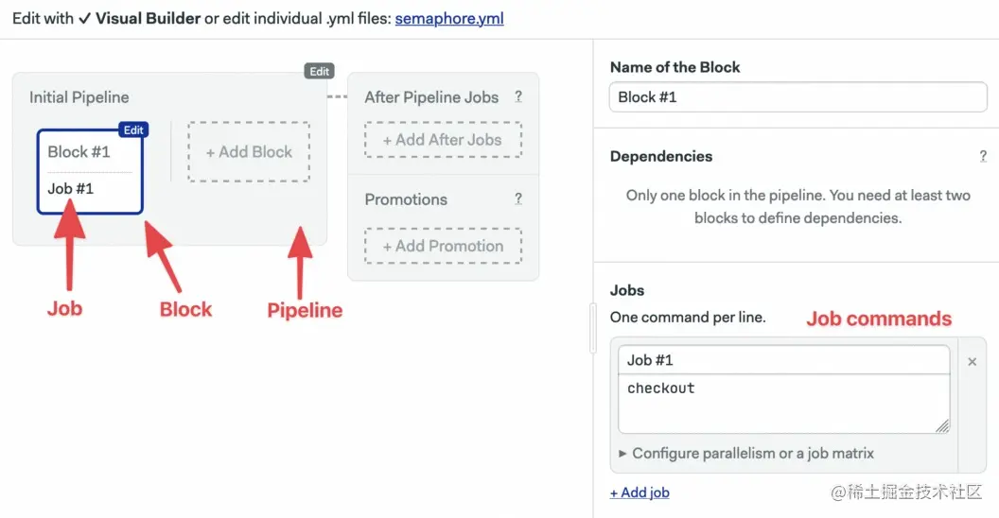
Task: Open the Dependencies help question mark
Action: [983, 157]
